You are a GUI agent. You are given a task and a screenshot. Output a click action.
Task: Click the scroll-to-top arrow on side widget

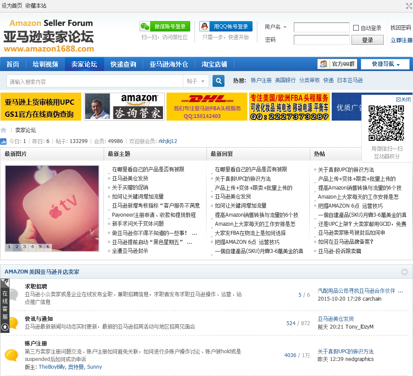coord(5,327)
